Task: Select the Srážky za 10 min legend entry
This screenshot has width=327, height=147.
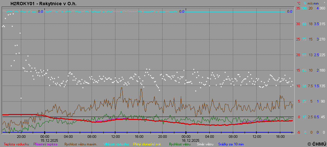Action: tap(232, 144)
